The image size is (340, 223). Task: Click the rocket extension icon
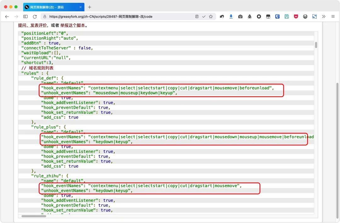click(250, 16)
